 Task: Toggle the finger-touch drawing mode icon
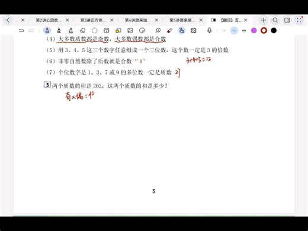click(182, 31)
